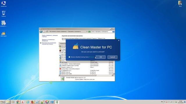This screenshot has width=186, height=104.
Task: Launch the media player taskbar icon
Action: pyautogui.click(x=13, y=102)
